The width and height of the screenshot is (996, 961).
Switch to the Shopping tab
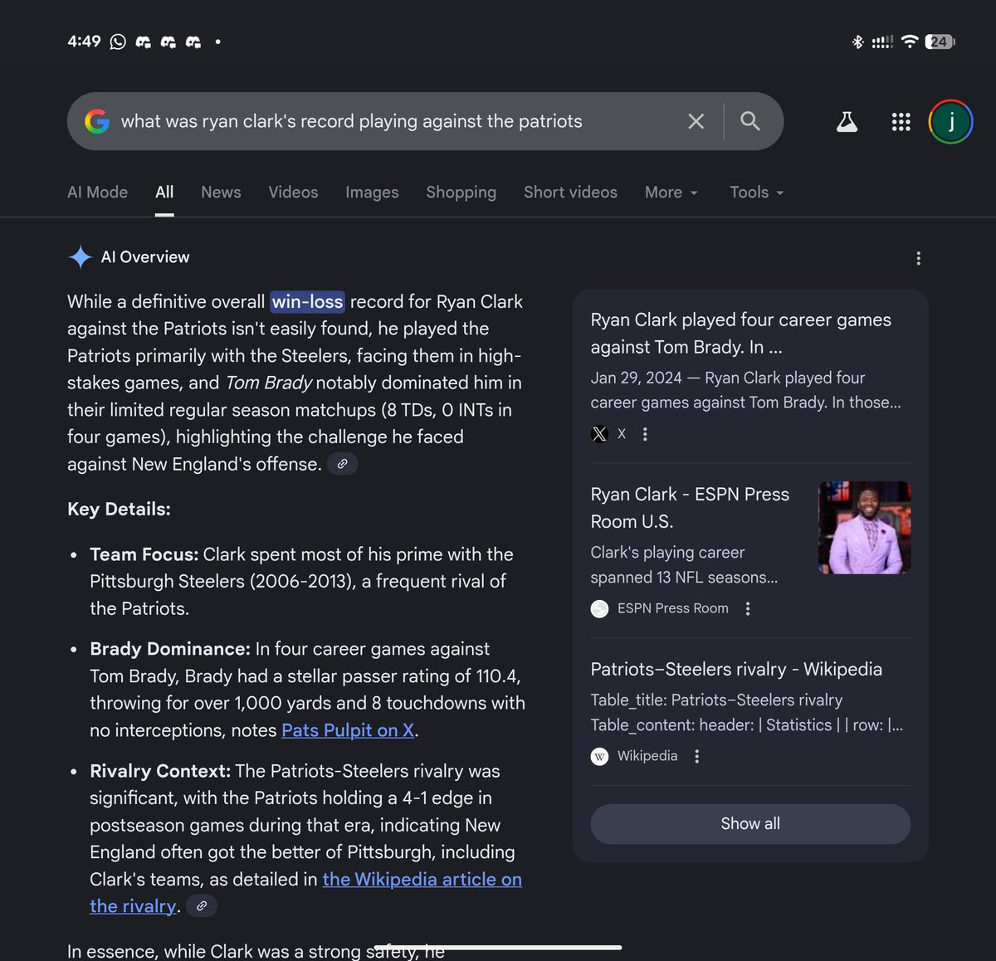pos(461,192)
